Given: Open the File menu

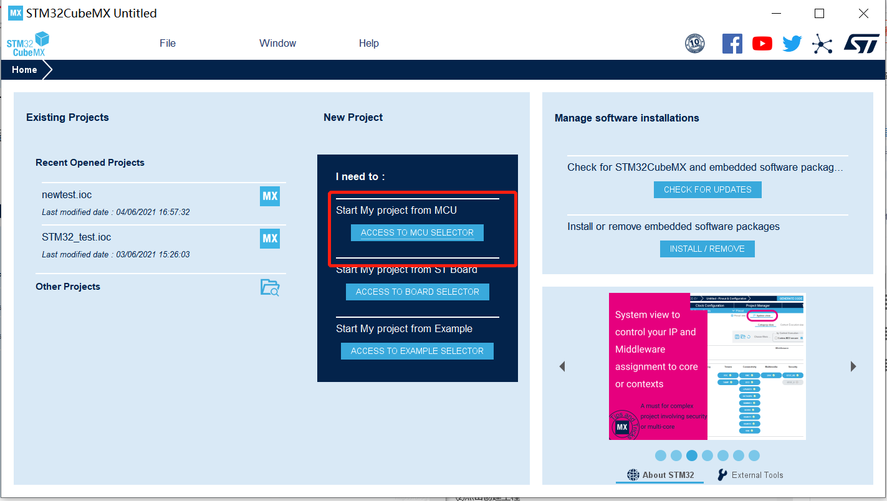Looking at the screenshot, I should point(168,44).
